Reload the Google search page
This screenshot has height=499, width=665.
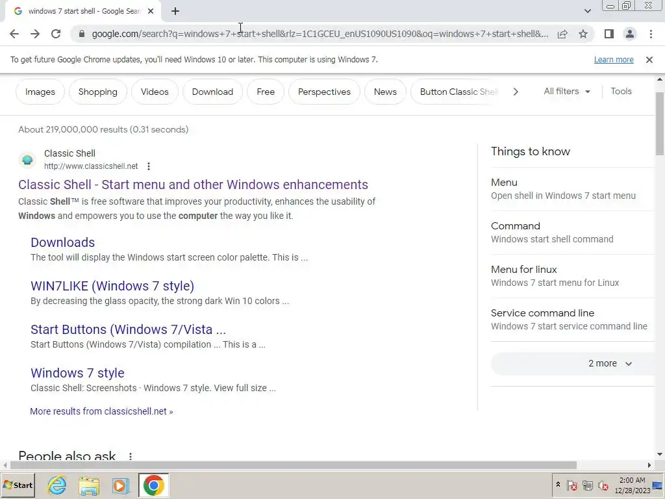(x=56, y=34)
